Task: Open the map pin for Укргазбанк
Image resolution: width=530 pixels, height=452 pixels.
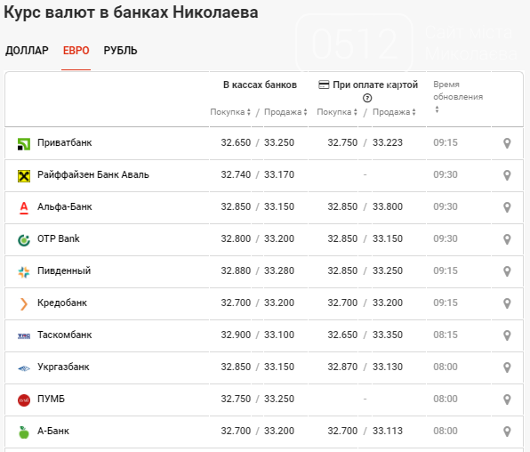Action: [507, 367]
